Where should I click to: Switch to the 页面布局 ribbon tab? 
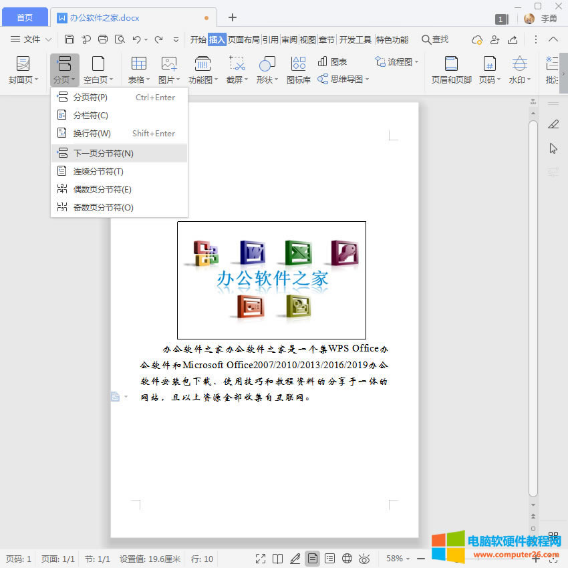(244, 39)
